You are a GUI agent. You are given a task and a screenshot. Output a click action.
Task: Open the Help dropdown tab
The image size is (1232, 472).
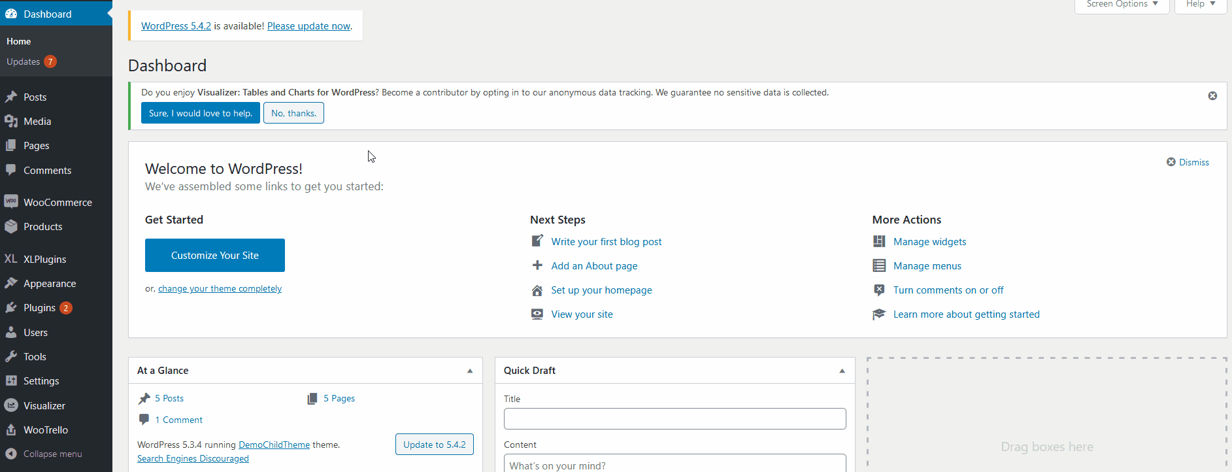click(1201, 5)
